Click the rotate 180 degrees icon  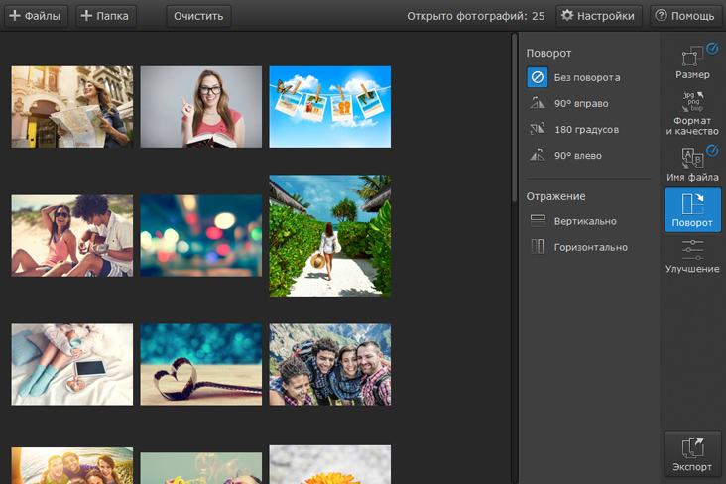(538, 129)
